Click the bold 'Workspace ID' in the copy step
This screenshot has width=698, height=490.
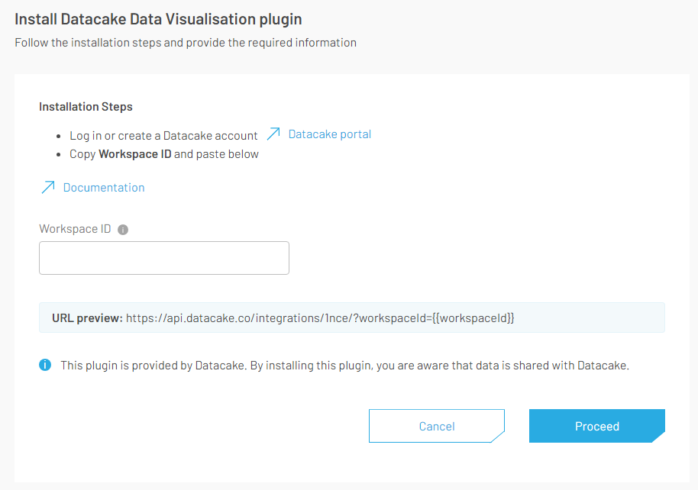pyautogui.click(x=135, y=154)
